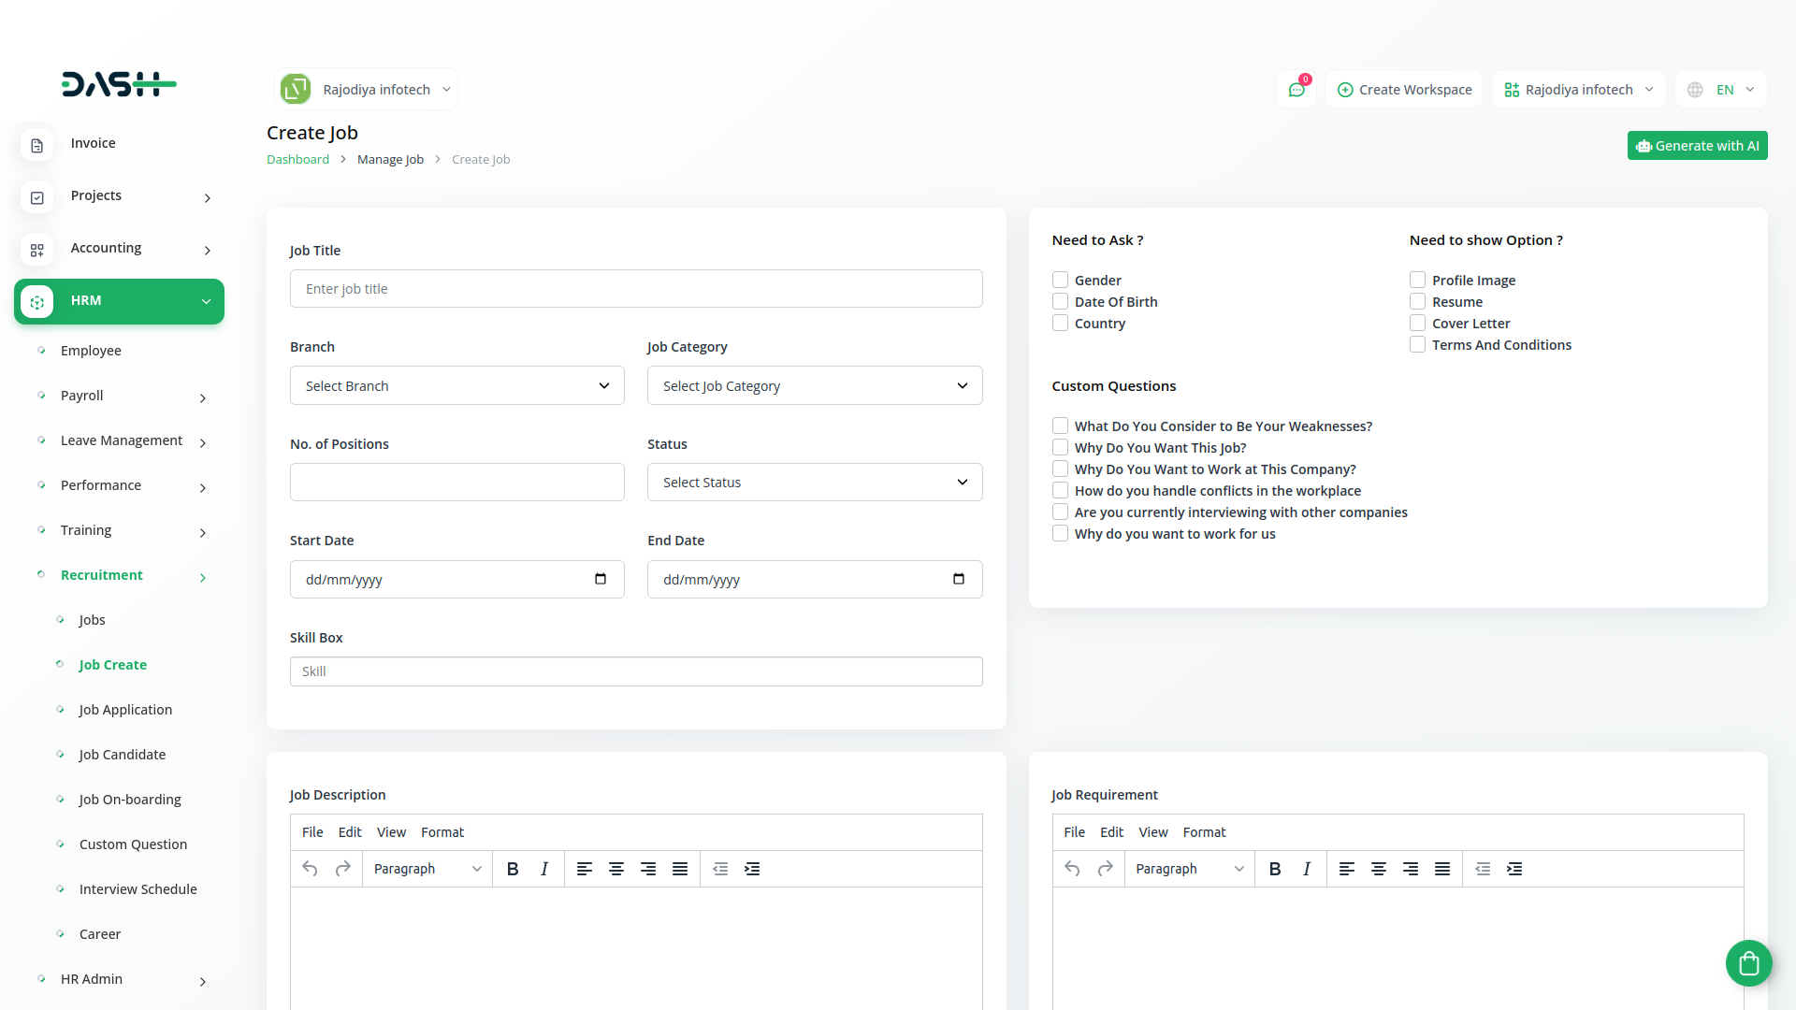
Task: Click the Job Title input field
Action: click(x=636, y=289)
